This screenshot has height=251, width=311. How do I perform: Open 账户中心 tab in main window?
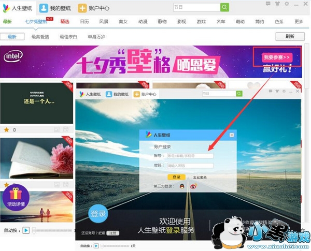pyautogui.click(x=93, y=8)
